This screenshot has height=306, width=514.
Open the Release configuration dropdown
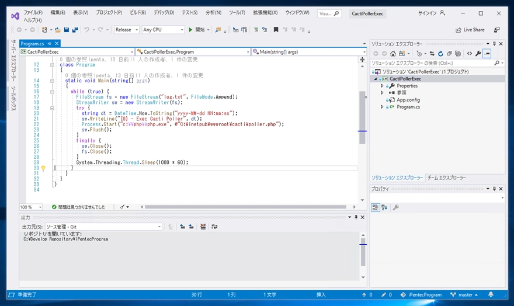tap(127, 30)
